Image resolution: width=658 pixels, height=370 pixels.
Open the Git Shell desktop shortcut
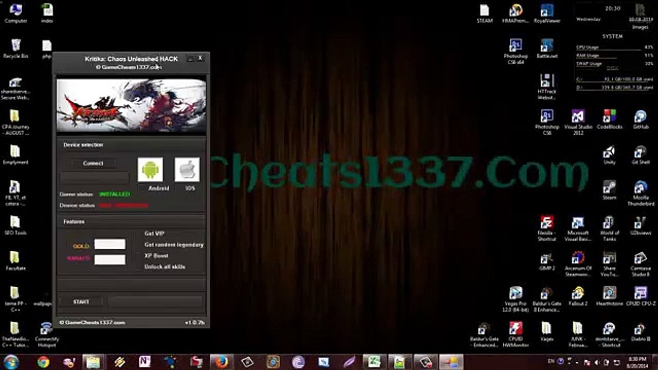[x=641, y=155]
